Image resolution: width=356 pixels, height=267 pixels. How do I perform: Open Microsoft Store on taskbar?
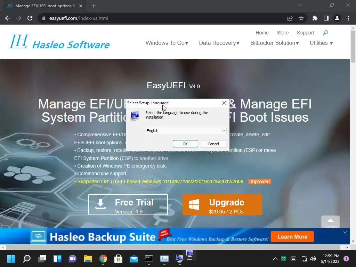118,259
